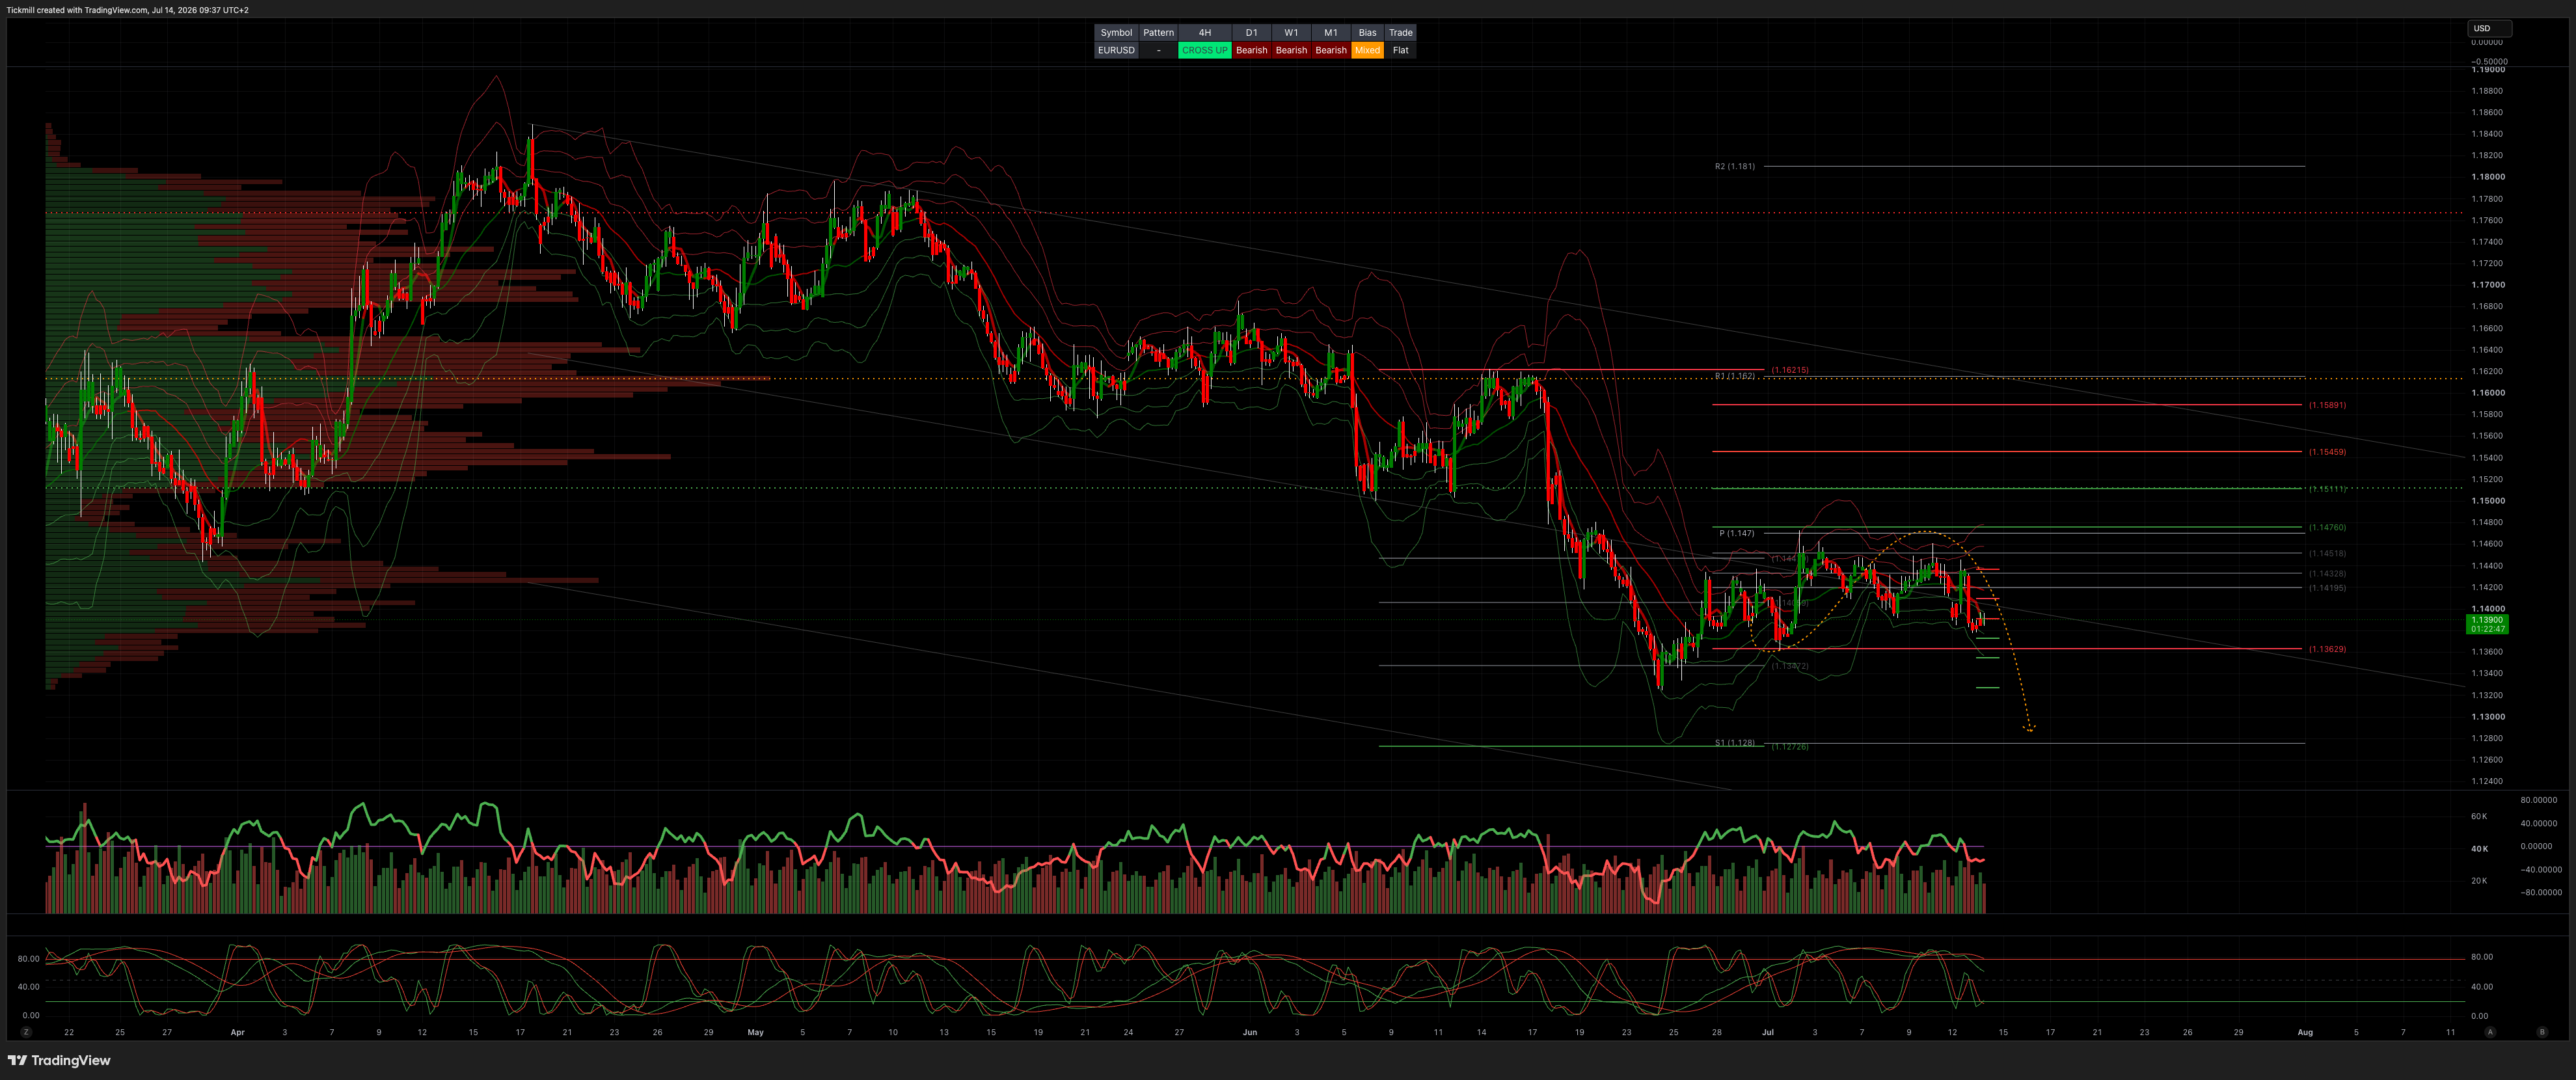This screenshot has height=1080, width=2576.
Task: Click the Tickmill created with TradingView.com caption
Action: coord(127,10)
